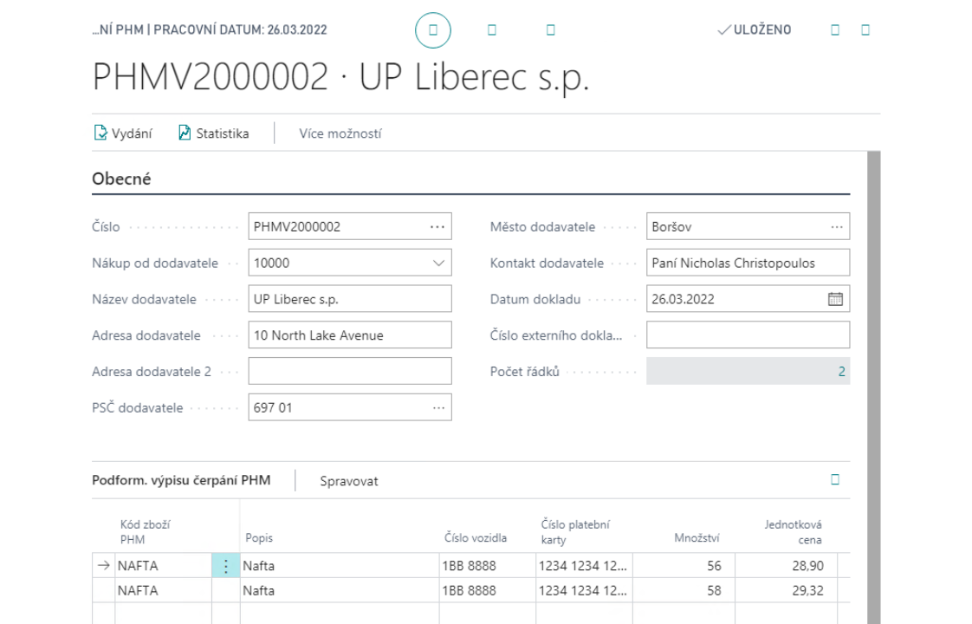Viewport: 972px width, 624px height.
Task: Open row options for first NAFTA line
Action: pos(225,566)
